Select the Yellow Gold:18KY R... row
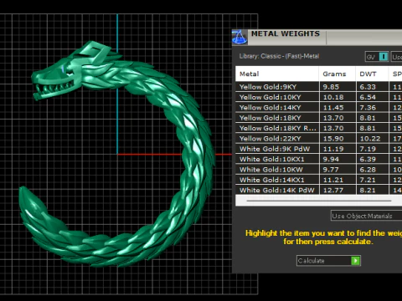402x301 pixels. (x=318, y=128)
